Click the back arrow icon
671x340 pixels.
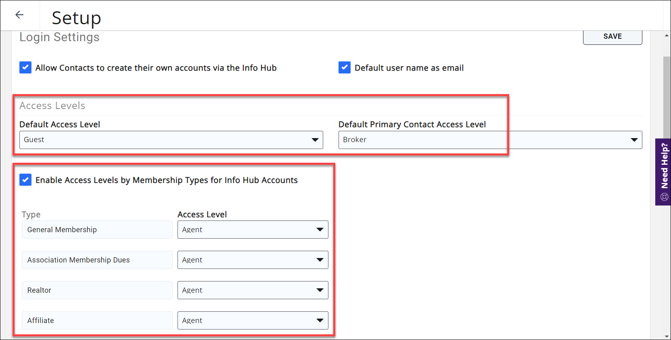[19, 15]
